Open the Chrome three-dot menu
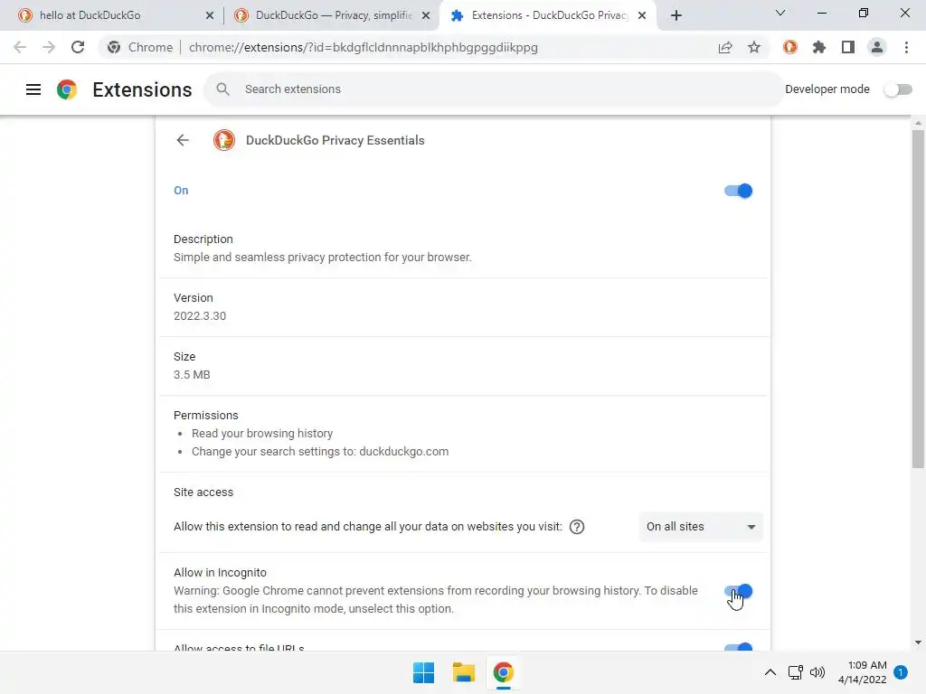 tap(906, 47)
